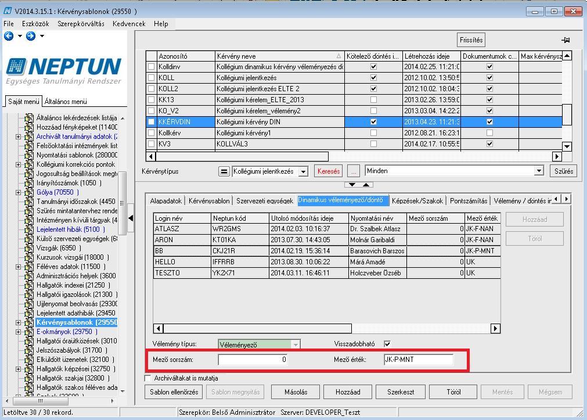Switch to the Képzések/Szakok tab
The height and width of the screenshot is (420, 587).
[417, 201]
